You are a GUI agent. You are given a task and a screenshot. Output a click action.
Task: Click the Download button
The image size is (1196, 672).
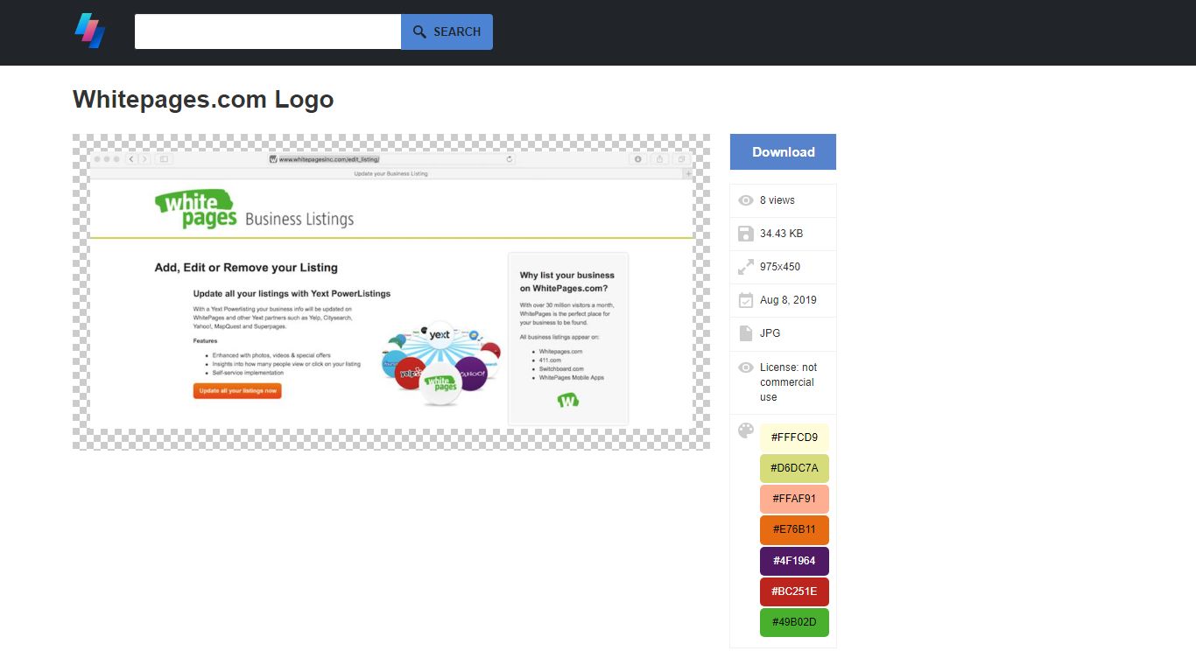[783, 151]
